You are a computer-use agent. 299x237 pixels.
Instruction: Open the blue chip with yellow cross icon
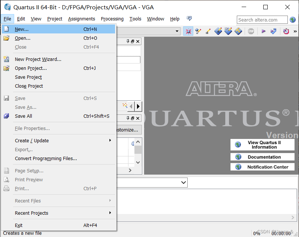(x=238, y=31)
